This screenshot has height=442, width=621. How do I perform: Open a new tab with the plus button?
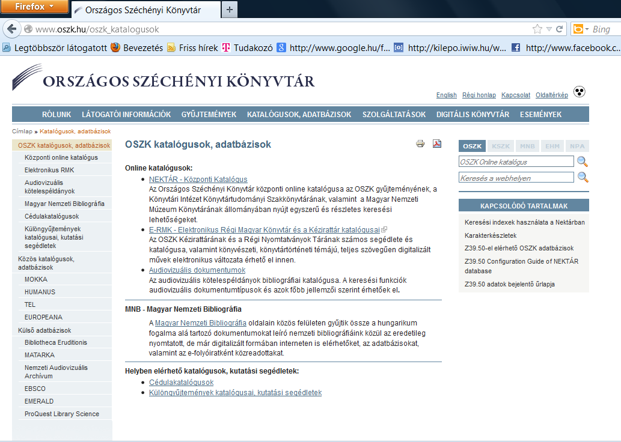(x=229, y=10)
